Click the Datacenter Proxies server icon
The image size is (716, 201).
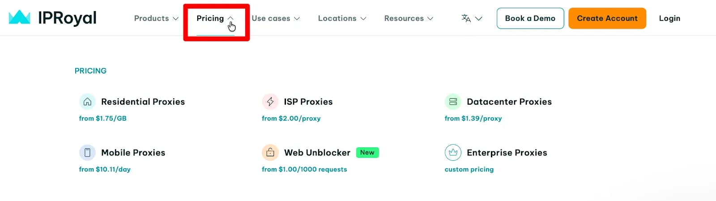[453, 102]
